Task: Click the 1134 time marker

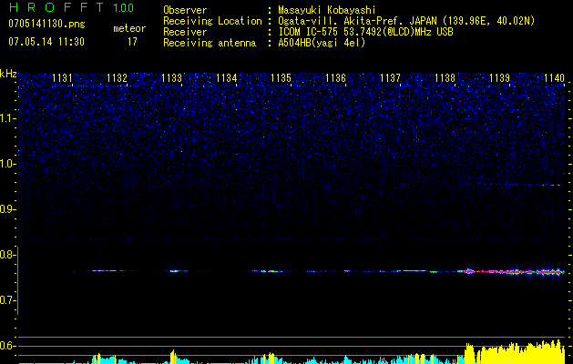Action: pos(226,78)
